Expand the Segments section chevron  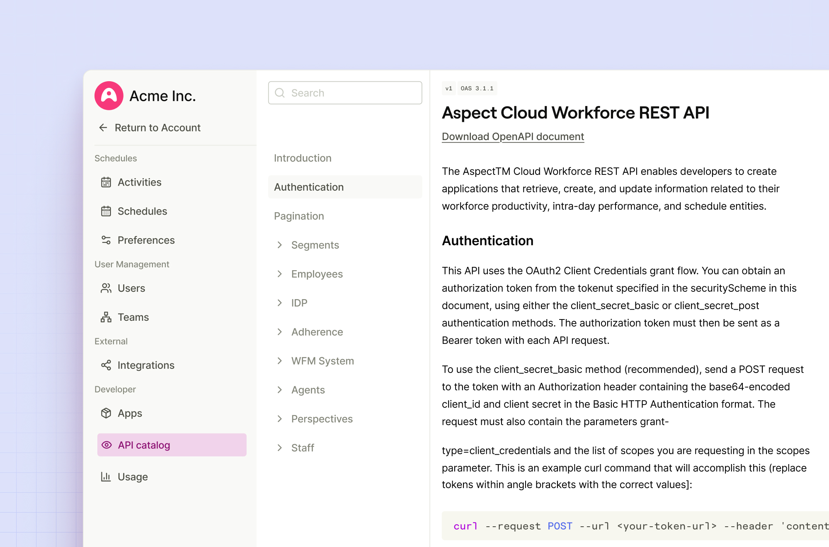(280, 245)
